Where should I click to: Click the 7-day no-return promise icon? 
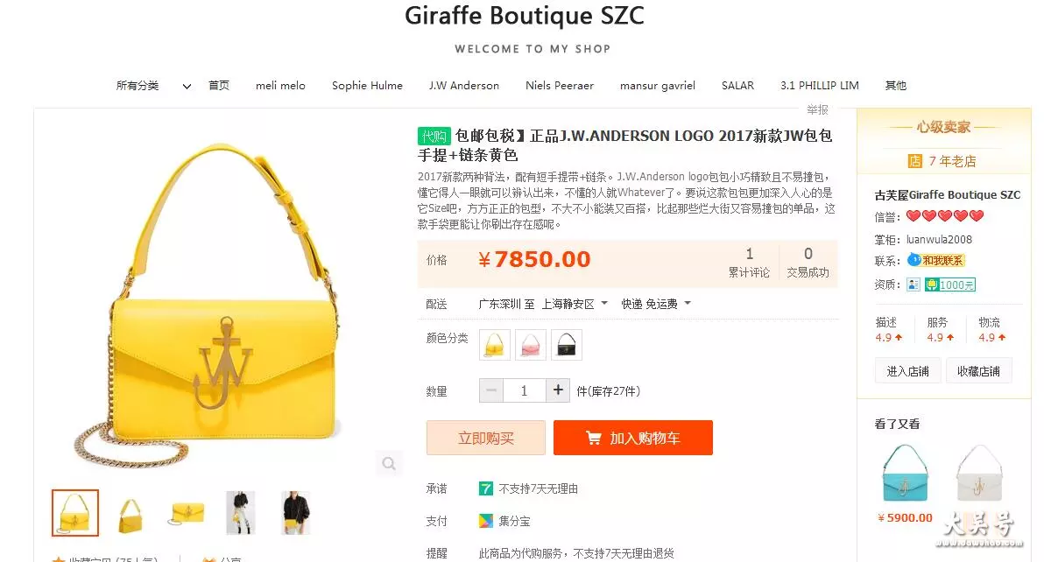(x=486, y=488)
